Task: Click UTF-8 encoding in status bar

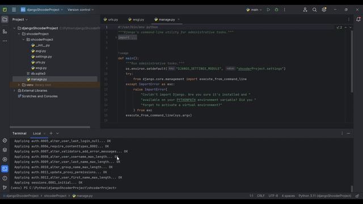Action: [x=273, y=196]
